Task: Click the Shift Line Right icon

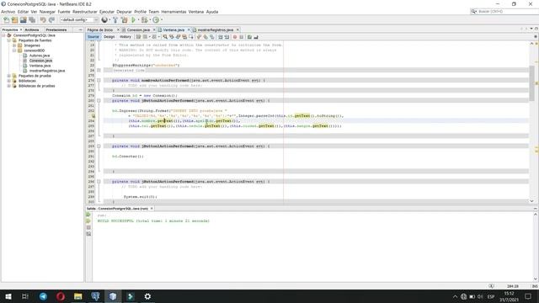Action: (227, 37)
